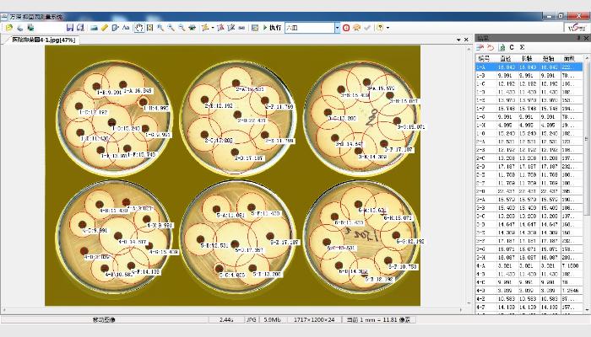The width and height of the screenshot is (591, 337).
Task: Switch to the 4-1.jpg[47%] image tab
Action: coord(42,40)
